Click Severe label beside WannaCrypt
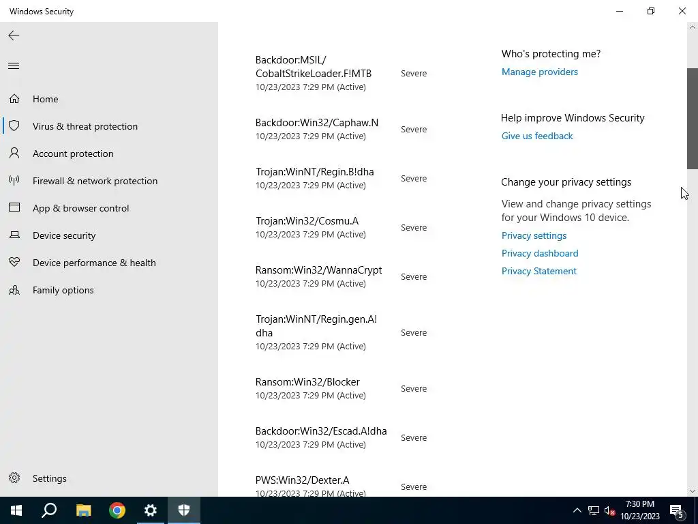This screenshot has height=524, width=698. (x=414, y=277)
